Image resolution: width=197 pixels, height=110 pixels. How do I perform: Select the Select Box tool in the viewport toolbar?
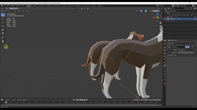3,15
